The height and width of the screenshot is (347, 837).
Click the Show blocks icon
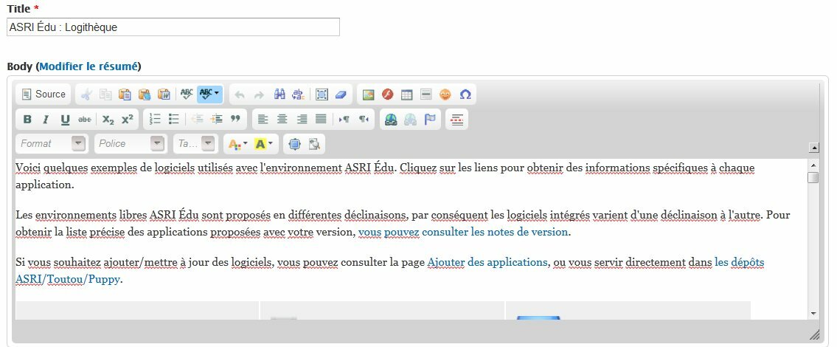pyautogui.click(x=314, y=144)
